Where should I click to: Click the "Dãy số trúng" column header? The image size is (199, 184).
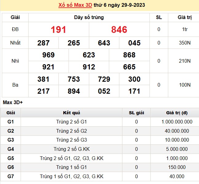click(89, 18)
